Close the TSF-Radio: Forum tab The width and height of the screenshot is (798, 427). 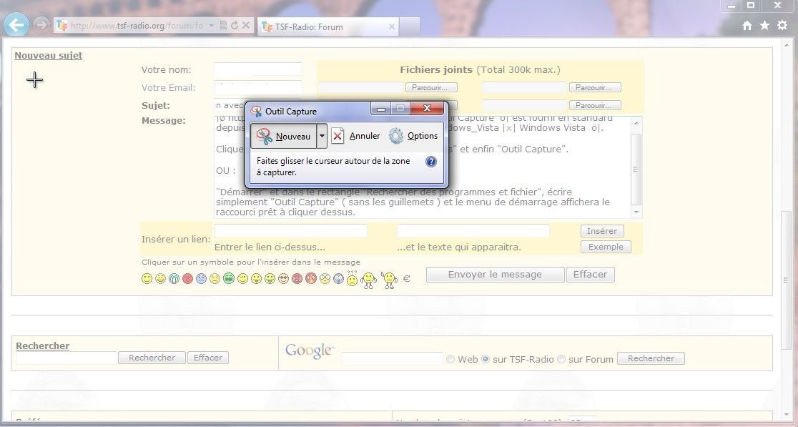click(391, 26)
